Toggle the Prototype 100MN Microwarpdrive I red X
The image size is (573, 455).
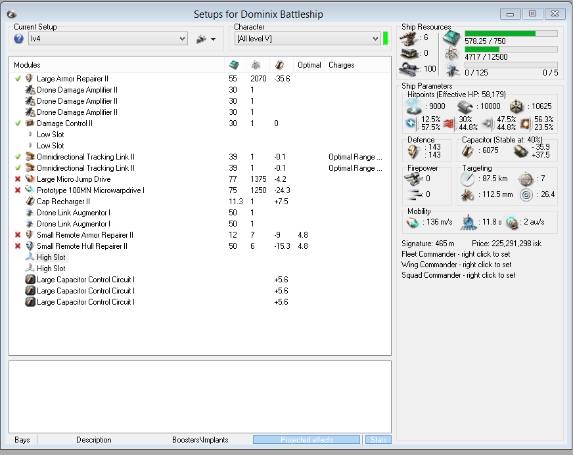[x=18, y=190]
